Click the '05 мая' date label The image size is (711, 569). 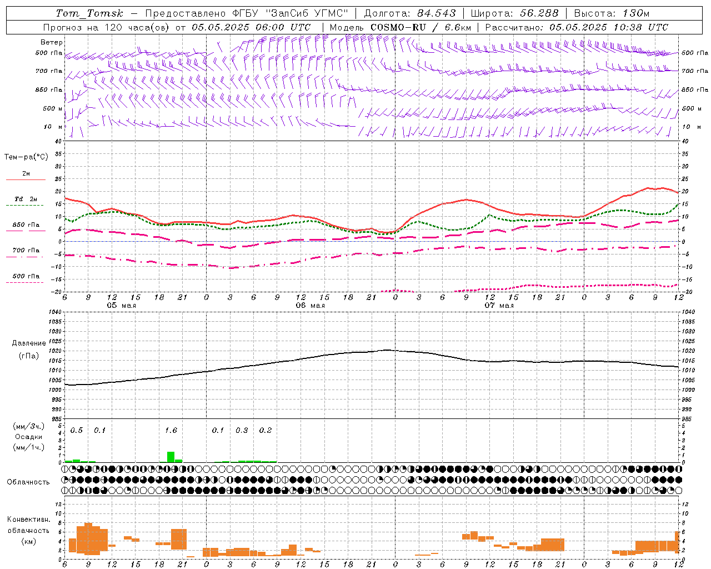pos(121,306)
